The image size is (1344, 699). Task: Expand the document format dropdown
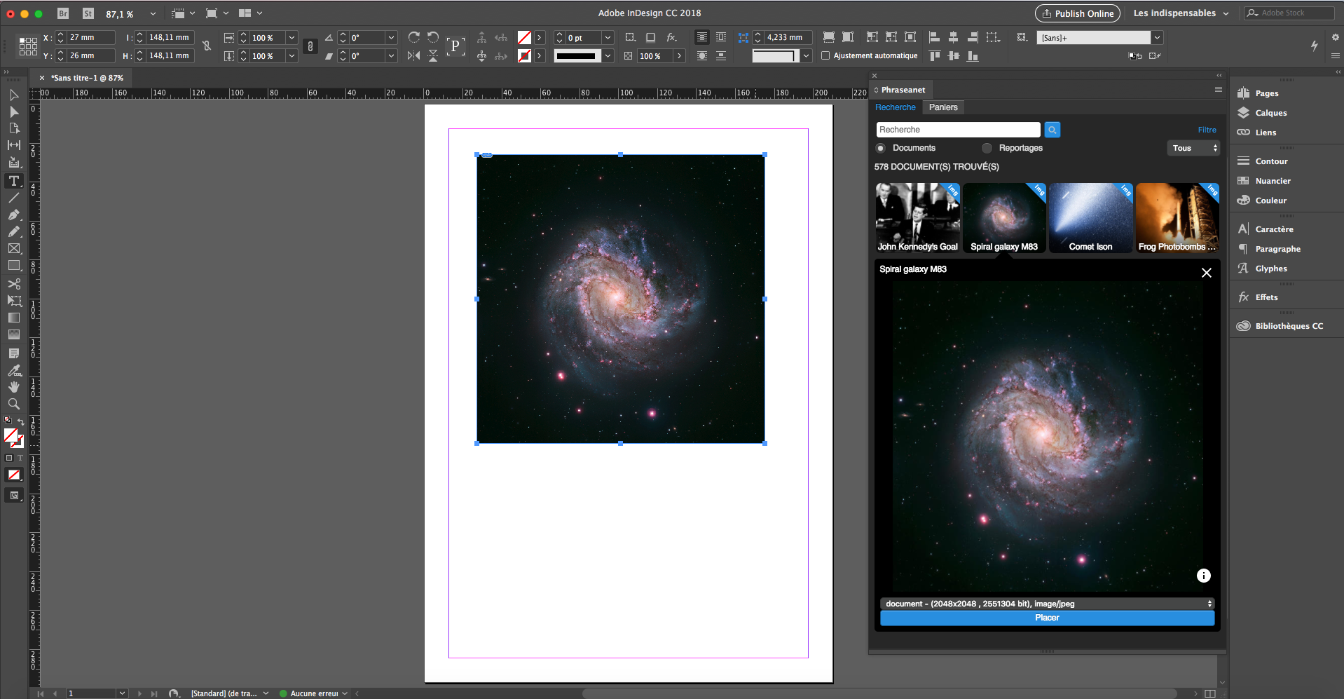[x=1047, y=604]
